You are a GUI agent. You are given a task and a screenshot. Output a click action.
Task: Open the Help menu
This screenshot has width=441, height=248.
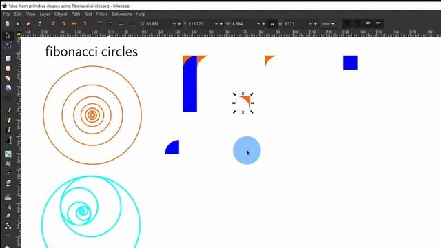click(x=141, y=14)
